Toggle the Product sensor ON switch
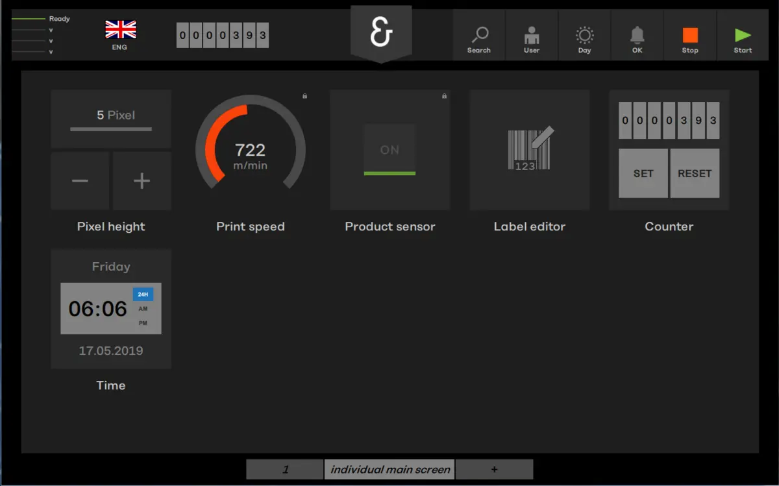Viewport: 779px width, 486px height. coord(389,151)
